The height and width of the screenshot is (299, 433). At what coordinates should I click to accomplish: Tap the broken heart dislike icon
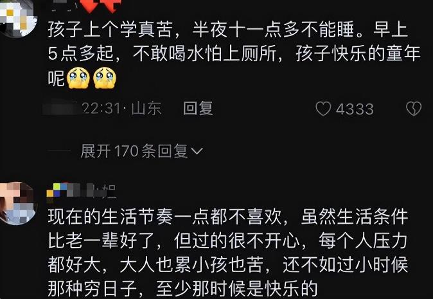pos(414,109)
